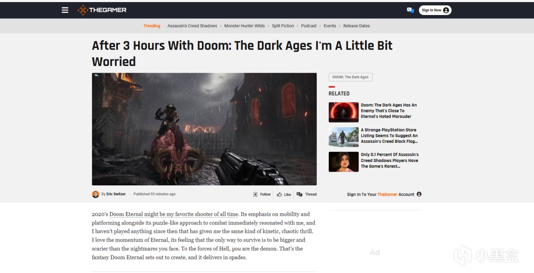Click the Trending label
This screenshot has width=534, height=273.
tap(152, 26)
